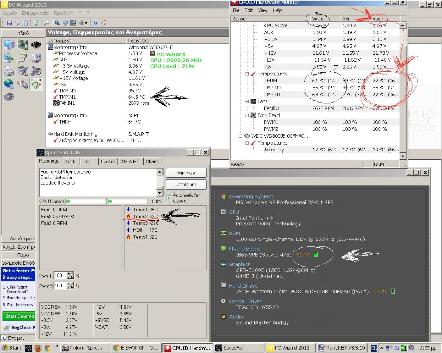442x353 pixels.
Task: Switch to the S.M.A.R.T. tab in SpeedFan
Action: tap(130, 161)
